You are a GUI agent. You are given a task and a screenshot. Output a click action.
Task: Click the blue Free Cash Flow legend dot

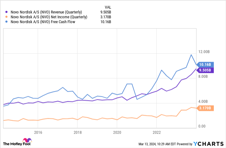[x=6, y=22]
